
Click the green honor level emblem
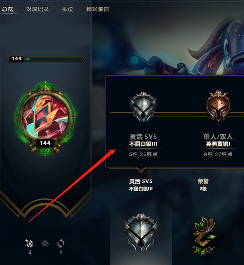tap(204, 236)
